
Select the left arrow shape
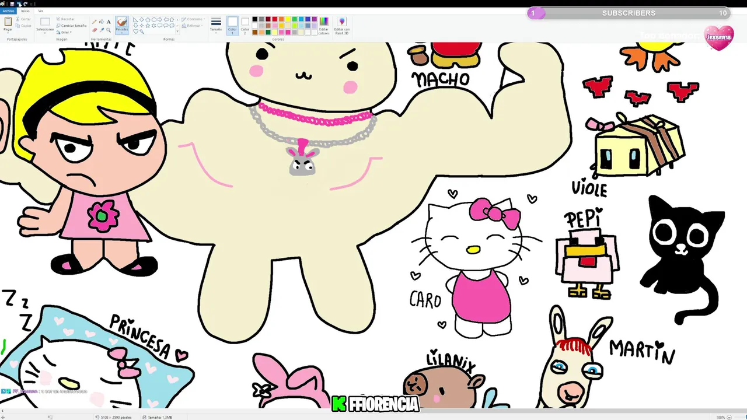tap(166, 19)
